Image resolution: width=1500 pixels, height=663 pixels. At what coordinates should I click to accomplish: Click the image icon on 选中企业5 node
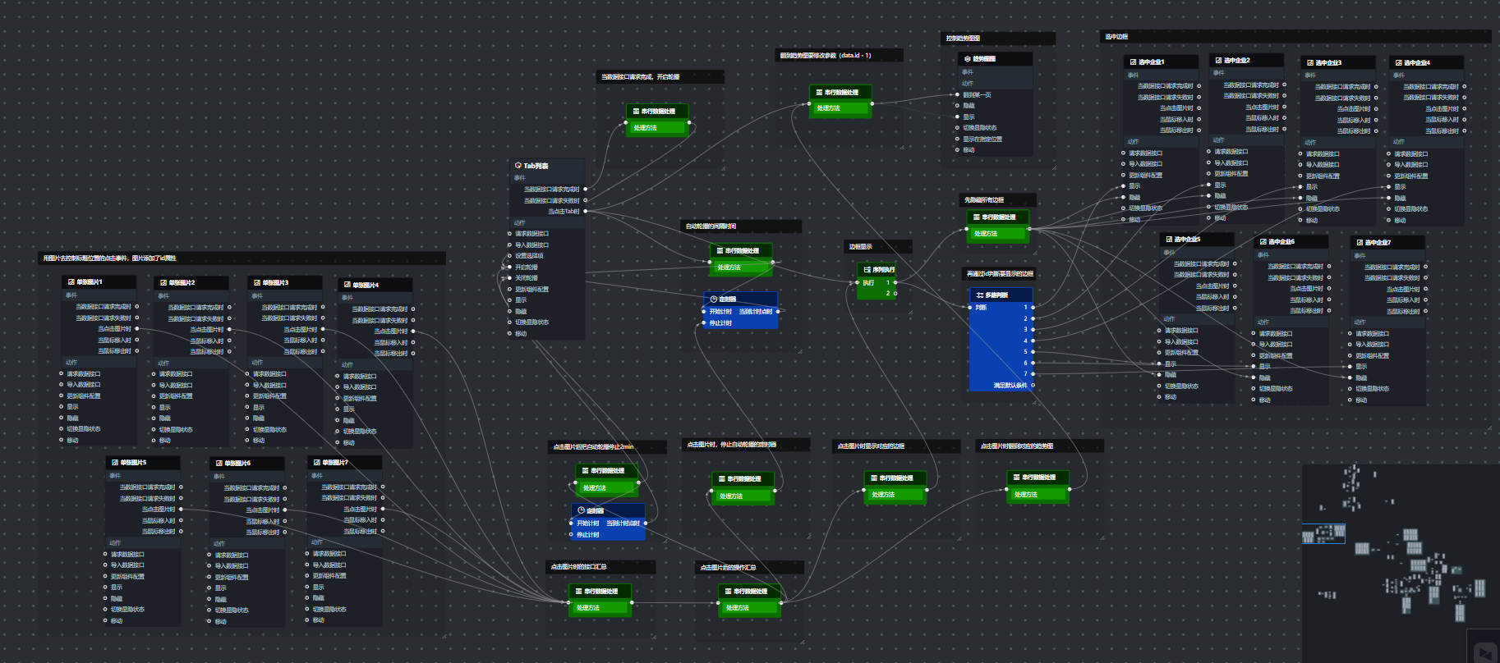point(1169,239)
